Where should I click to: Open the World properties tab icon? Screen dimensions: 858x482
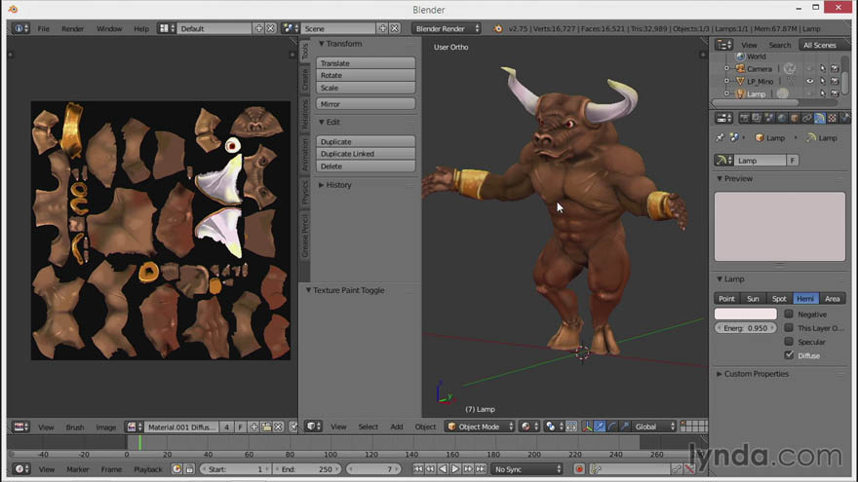781,118
